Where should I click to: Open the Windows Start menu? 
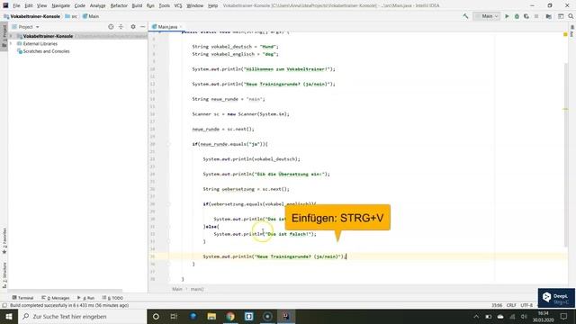click(x=9, y=316)
